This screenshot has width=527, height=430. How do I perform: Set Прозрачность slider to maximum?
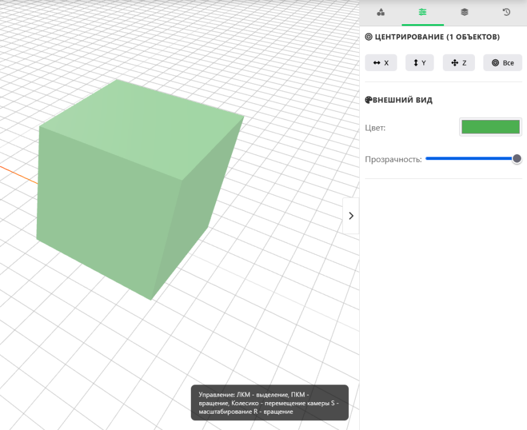517,158
